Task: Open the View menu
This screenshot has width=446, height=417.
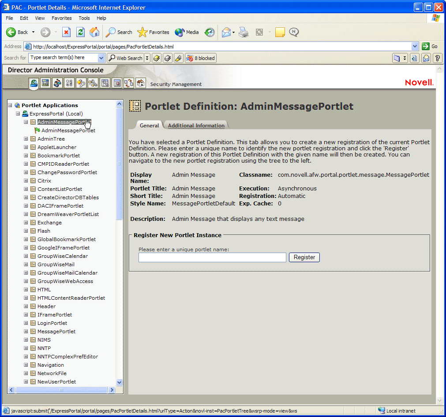Action: [x=40, y=18]
